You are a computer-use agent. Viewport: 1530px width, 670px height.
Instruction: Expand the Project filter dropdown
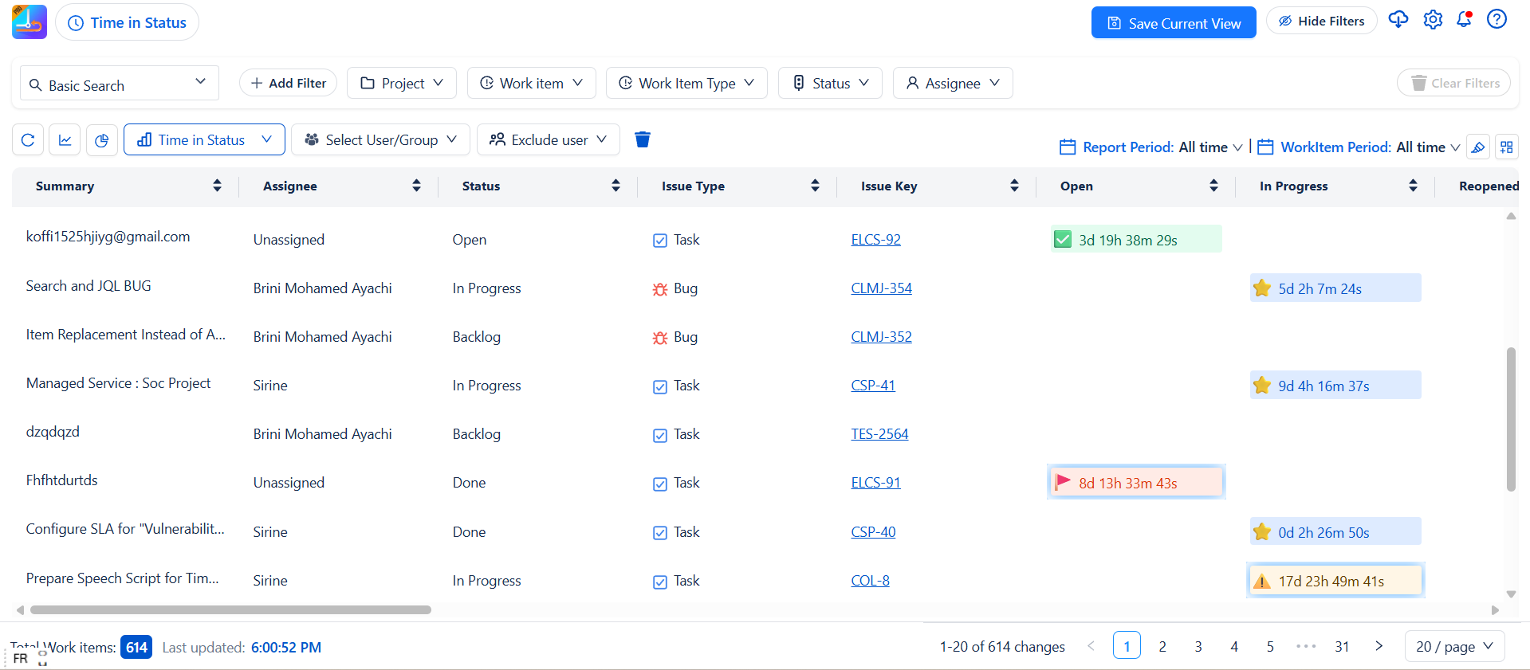click(402, 84)
